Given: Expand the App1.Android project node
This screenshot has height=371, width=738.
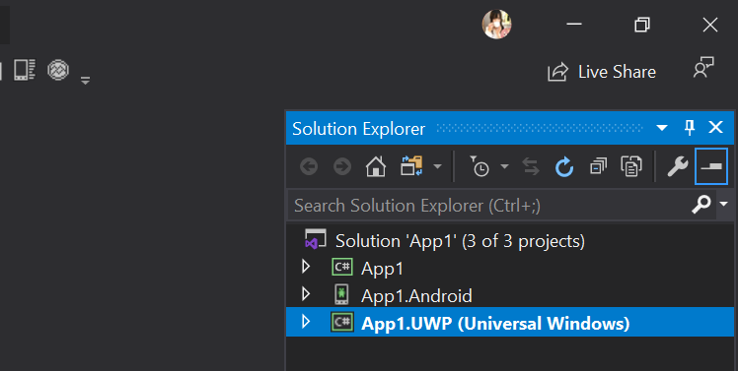Looking at the screenshot, I should tap(306, 294).
